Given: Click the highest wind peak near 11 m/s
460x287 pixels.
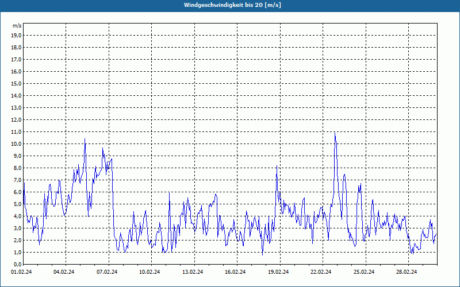Looking at the screenshot, I should 335,133.
